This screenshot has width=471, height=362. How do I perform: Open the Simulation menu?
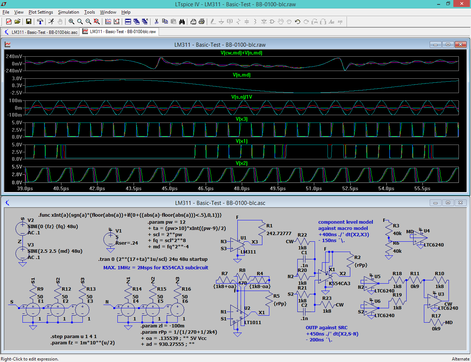point(68,12)
